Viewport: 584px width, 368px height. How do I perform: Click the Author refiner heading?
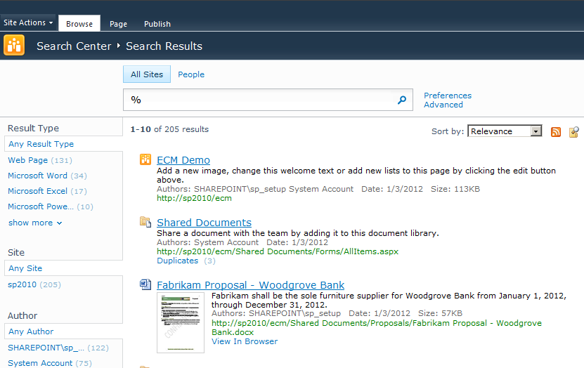[x=22, y=316]
